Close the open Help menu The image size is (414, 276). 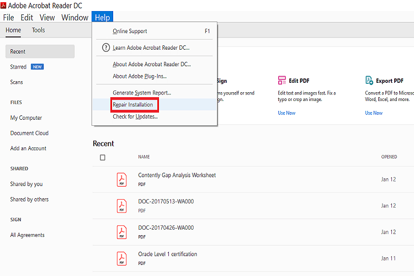click(103, 17)
